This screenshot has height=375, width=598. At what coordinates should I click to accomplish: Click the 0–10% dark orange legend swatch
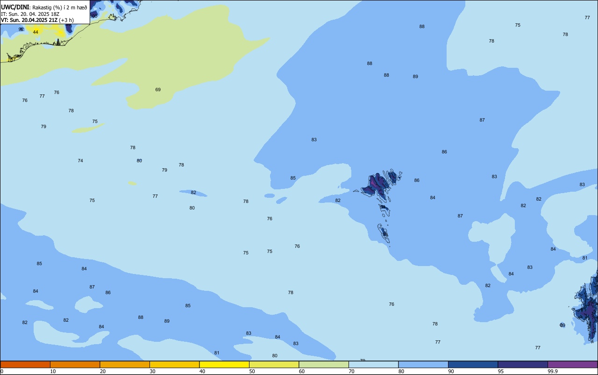25,364
